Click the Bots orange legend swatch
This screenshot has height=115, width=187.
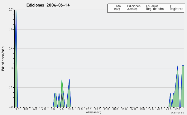point(111,9)
